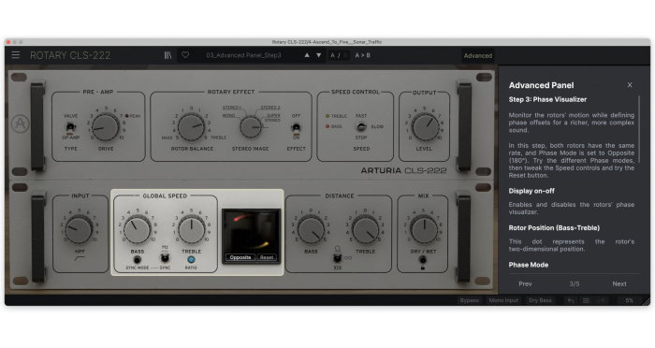Click the Pre-Amp Drive knob

pyautogui.click(x=105, y=127)
